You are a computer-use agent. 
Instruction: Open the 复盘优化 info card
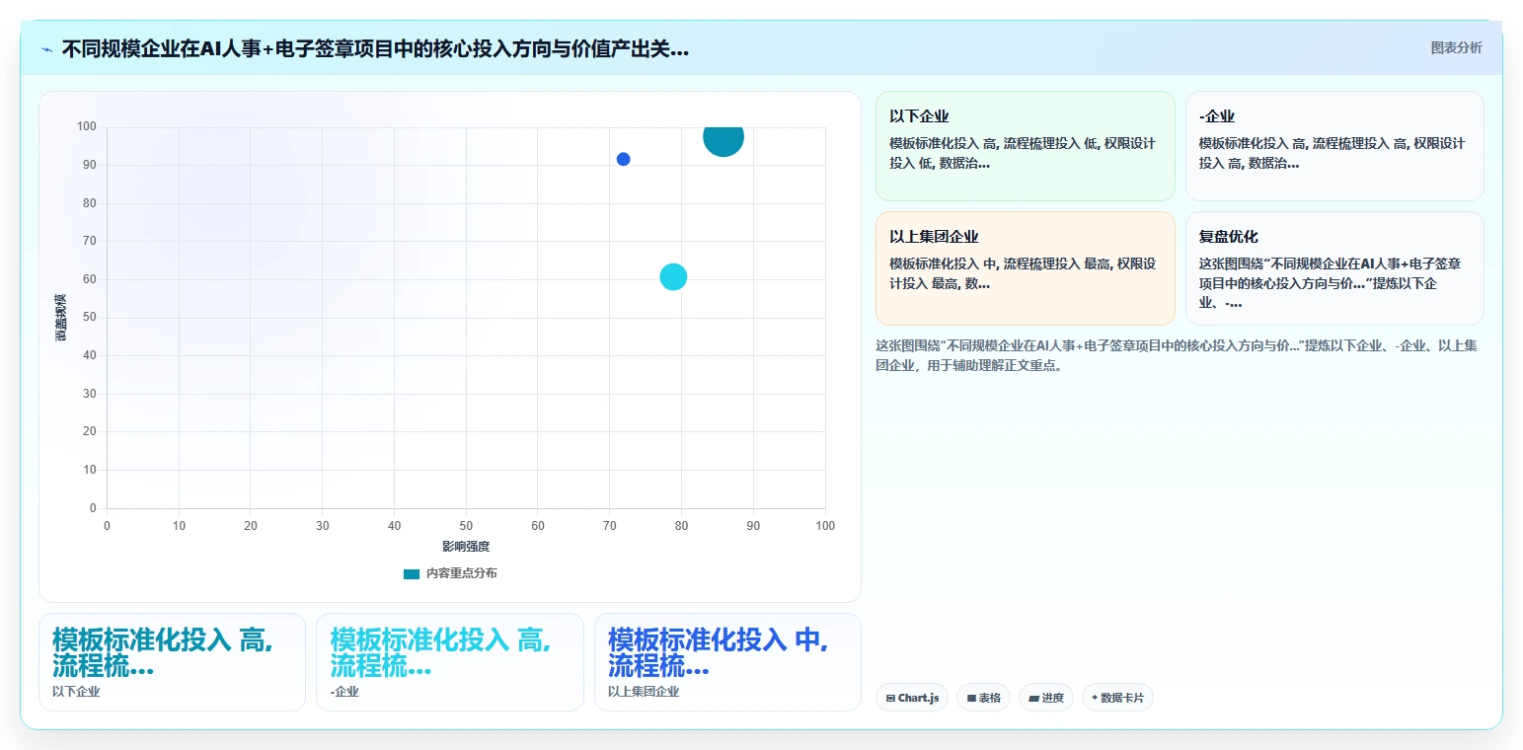[x=1334, y=267]
